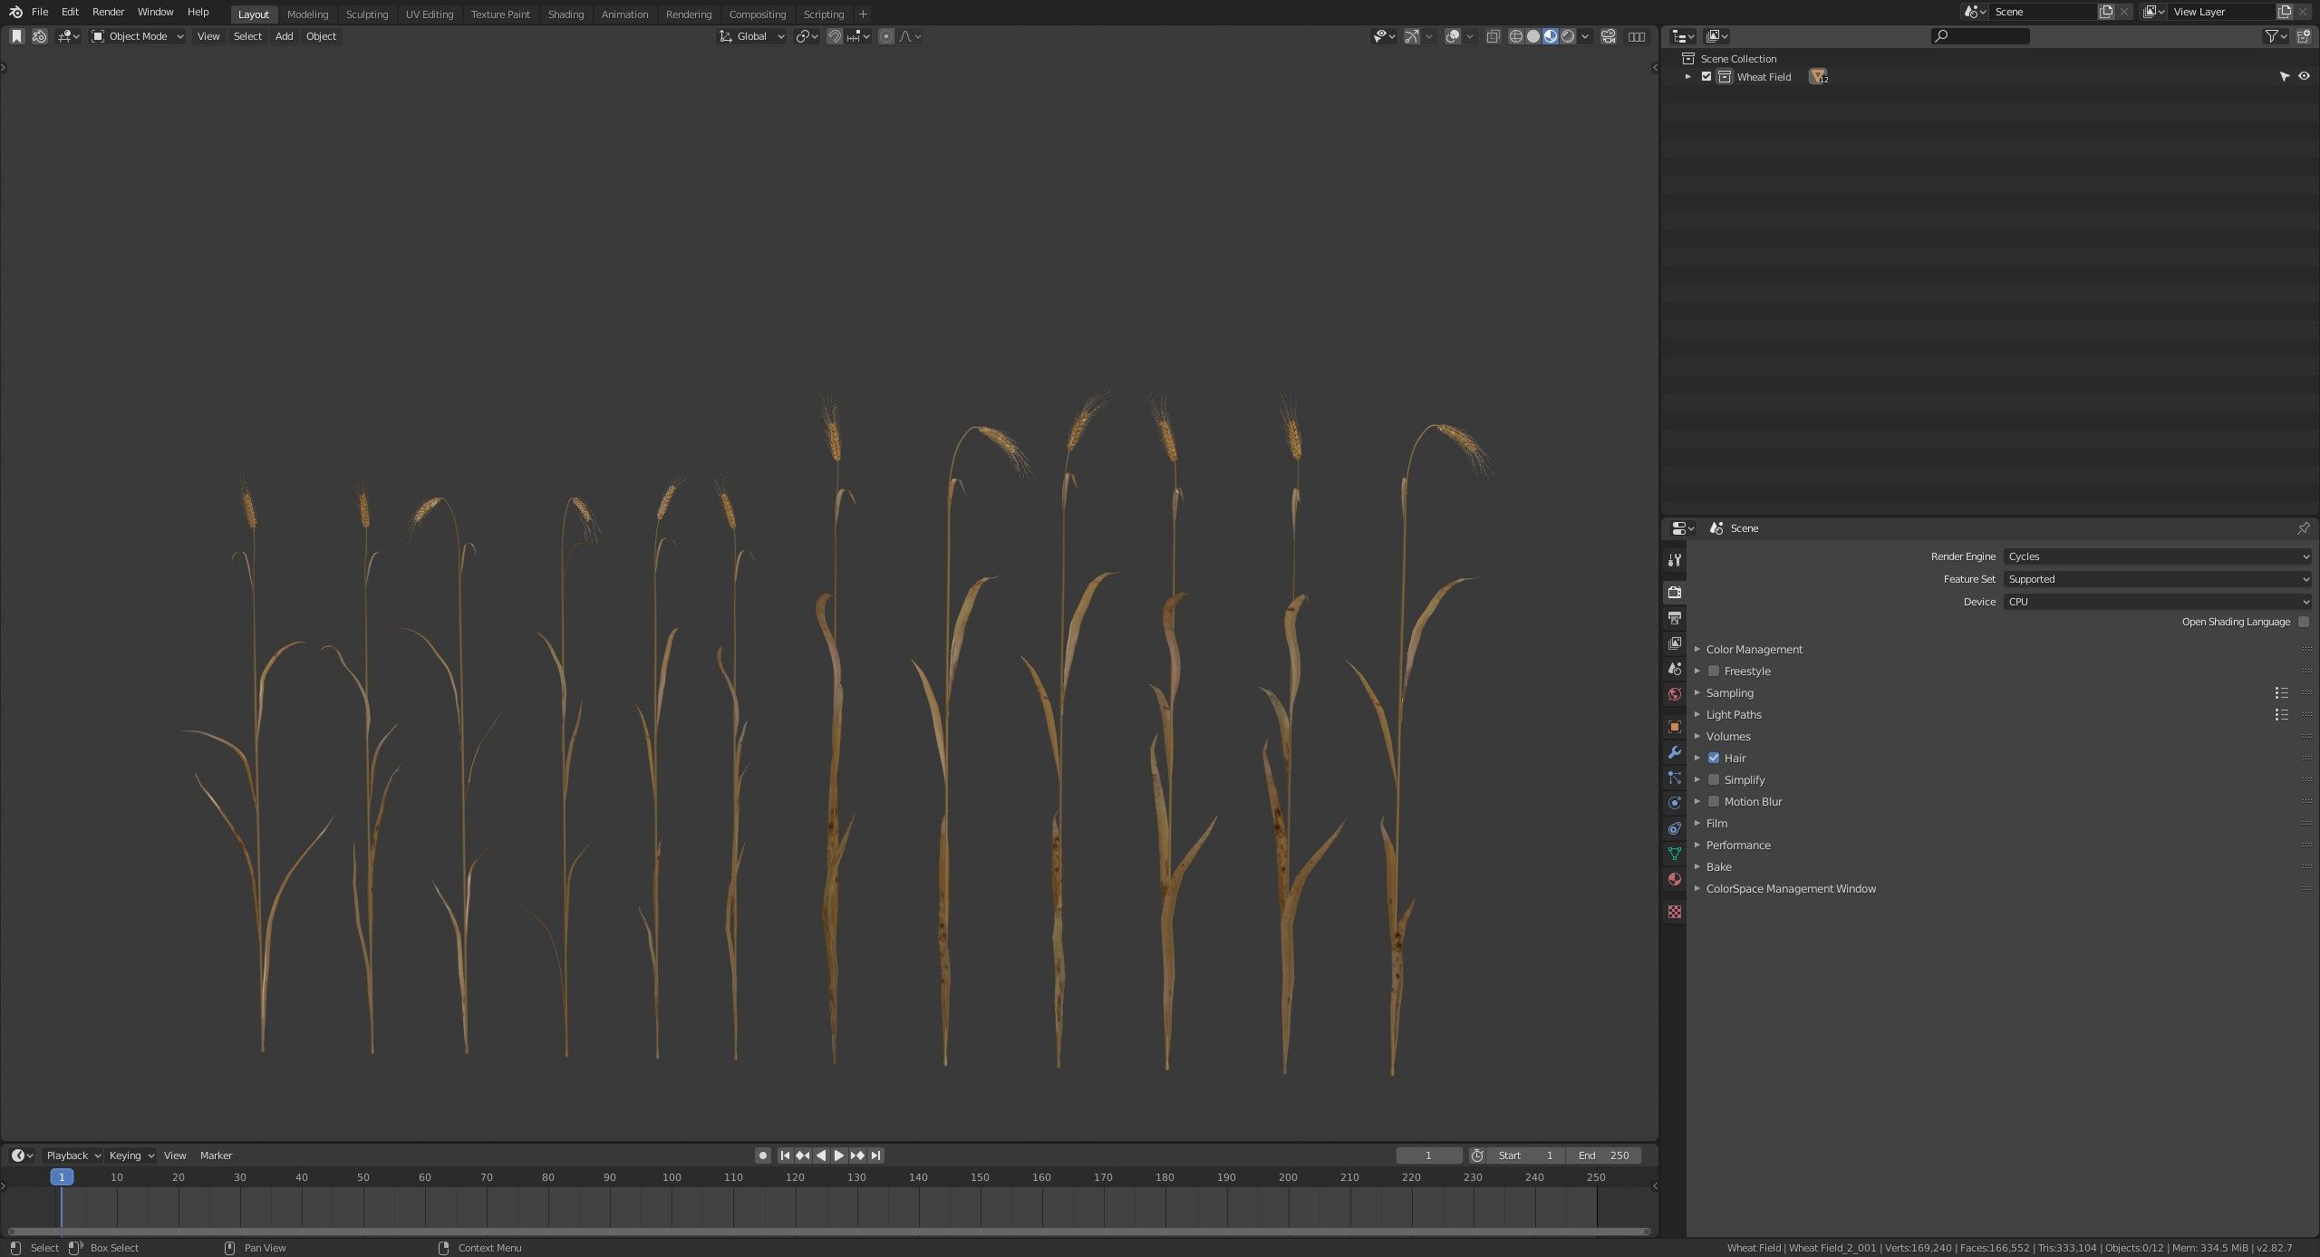Viewport: 2320px width, 1257px height.
Task: Expand the Sampling panel
Action: 1729,692
